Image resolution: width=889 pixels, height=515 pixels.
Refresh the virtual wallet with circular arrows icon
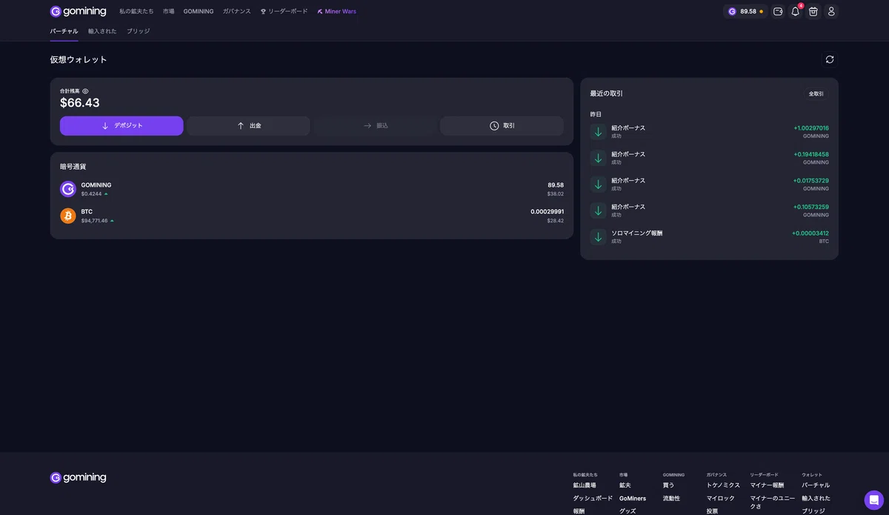(830, 59)
